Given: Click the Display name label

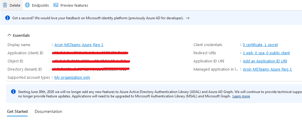Looking at the screenshot, I should (x=19, y=45).
